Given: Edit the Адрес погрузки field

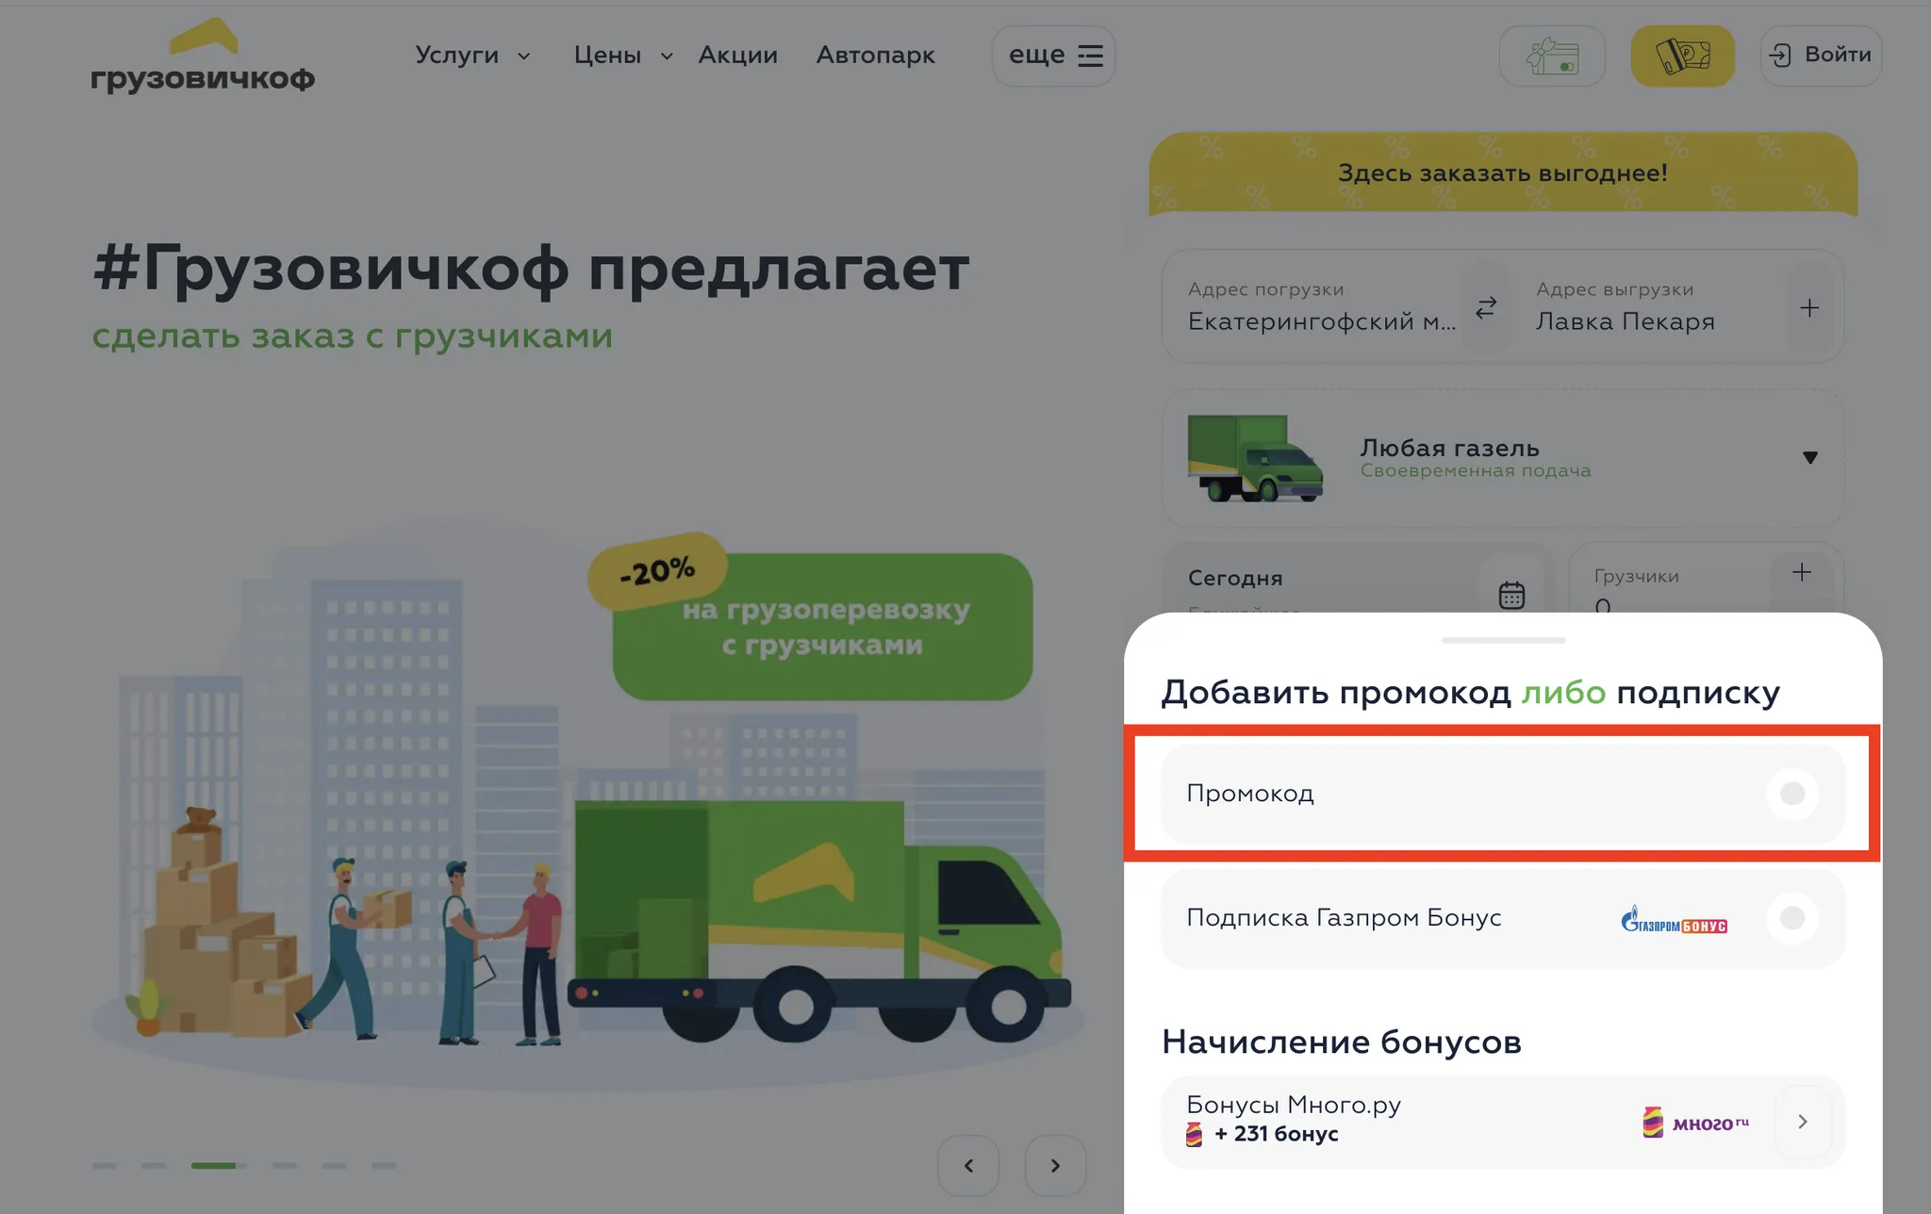Looking at the screenshot, I should pos(1320,307).
